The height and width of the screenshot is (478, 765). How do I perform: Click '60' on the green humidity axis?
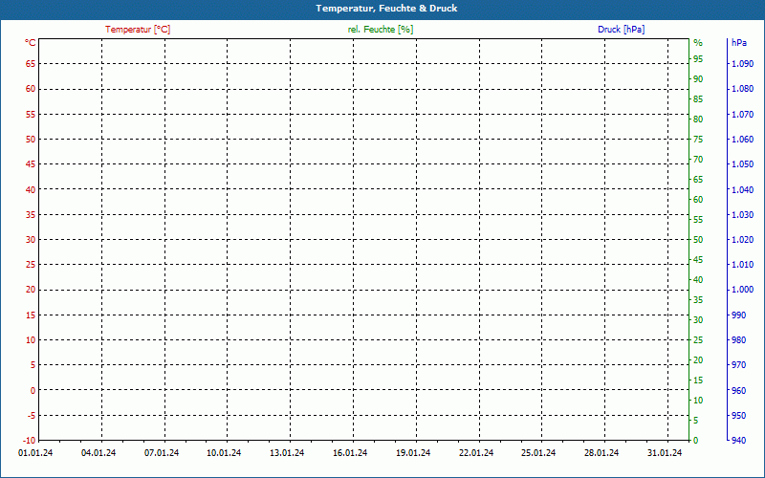pos(698,200)
